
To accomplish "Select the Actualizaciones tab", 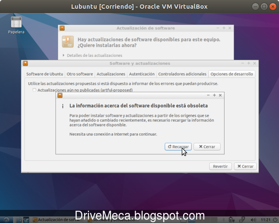I will pyautogui.click(x=111, y=74).
